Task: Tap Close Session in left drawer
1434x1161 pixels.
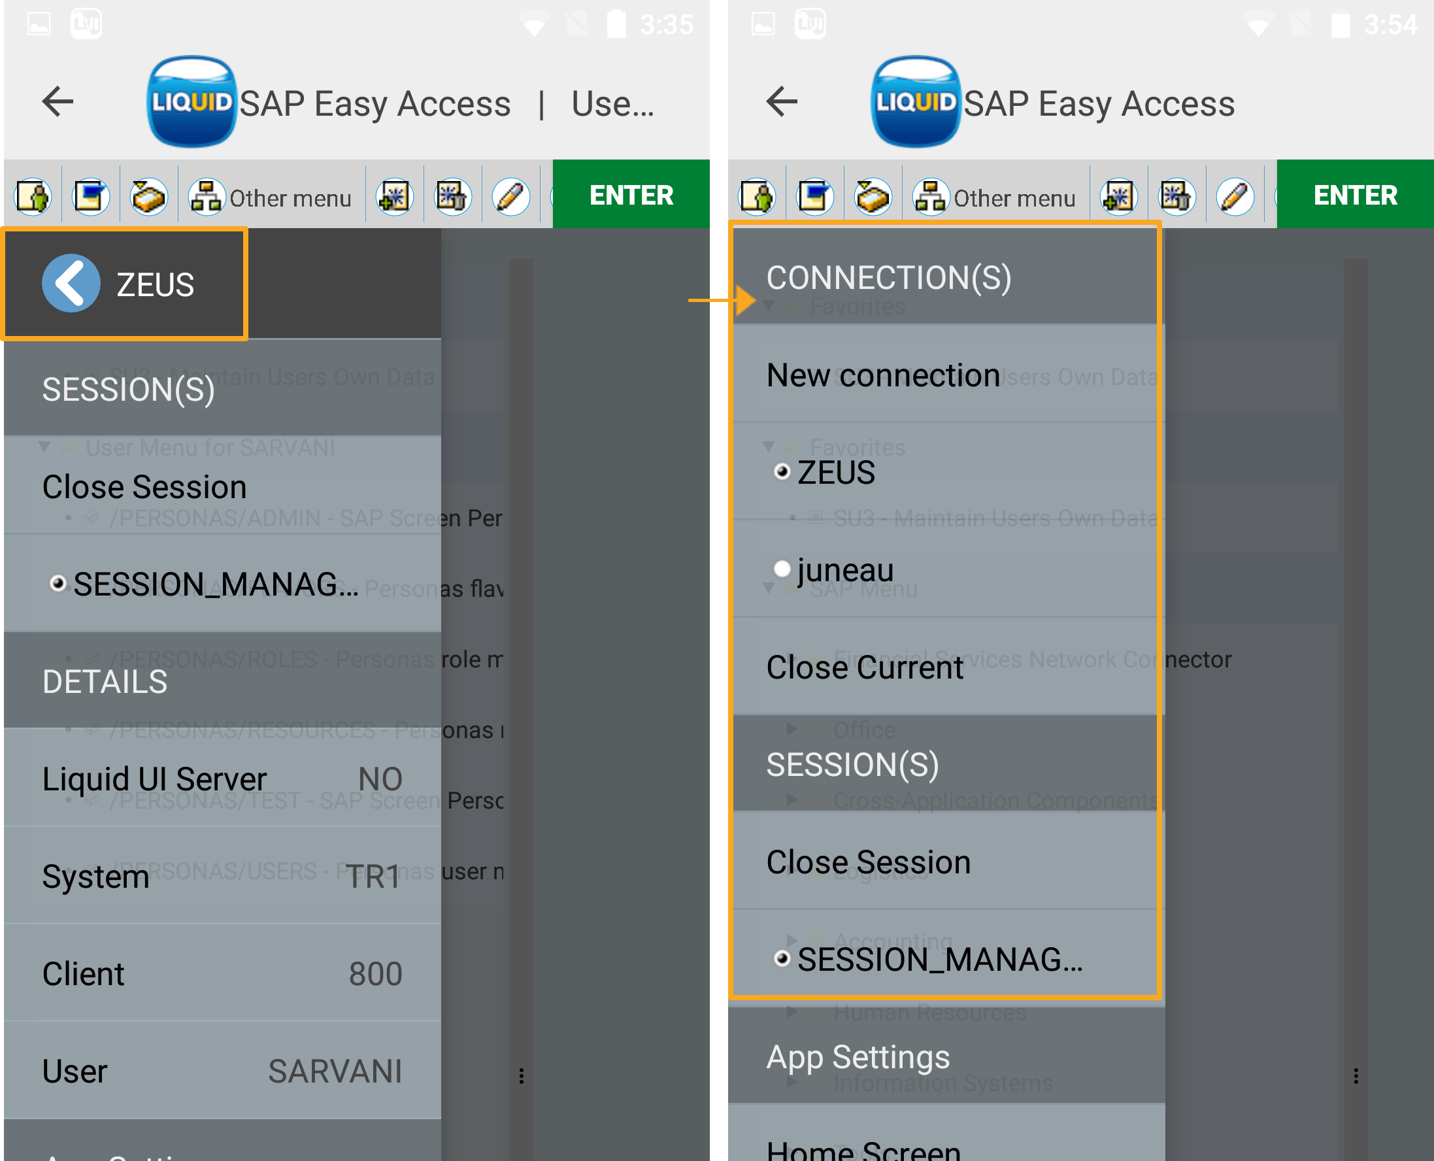Action: [222, 486]
